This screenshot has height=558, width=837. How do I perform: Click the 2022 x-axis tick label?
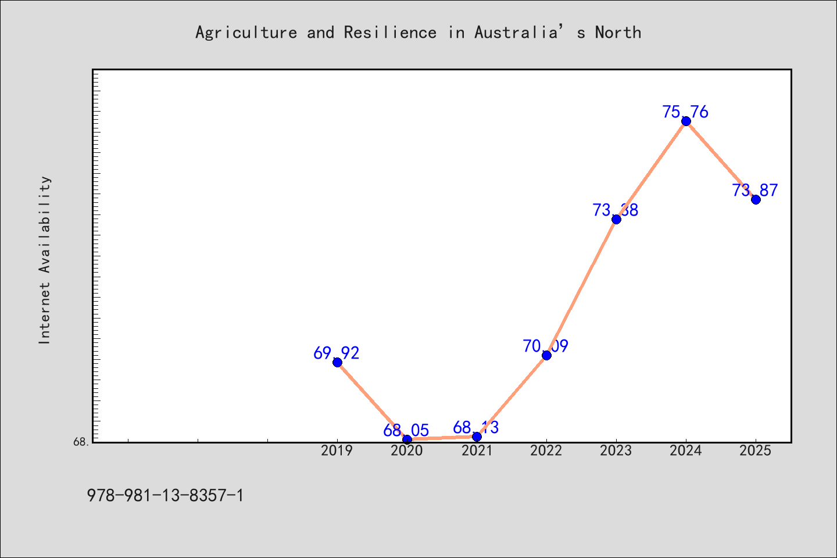click(x=546, y=450)
